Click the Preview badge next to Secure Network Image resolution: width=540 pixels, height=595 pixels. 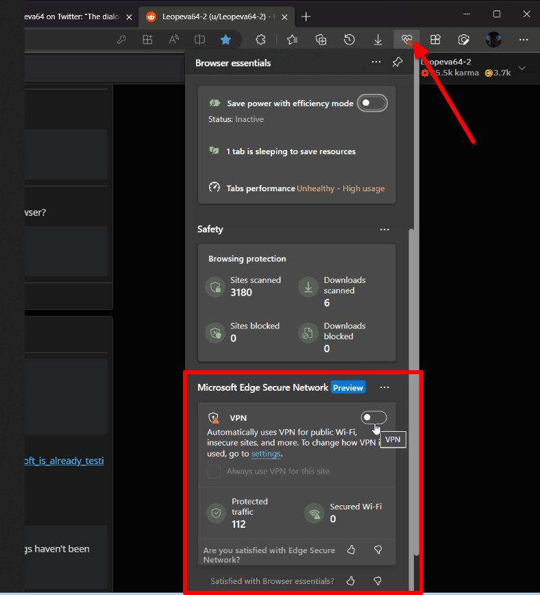click(x=348, y=387)
